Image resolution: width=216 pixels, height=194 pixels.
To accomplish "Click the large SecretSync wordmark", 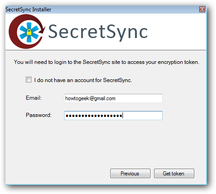I will (x=98, y=32).
